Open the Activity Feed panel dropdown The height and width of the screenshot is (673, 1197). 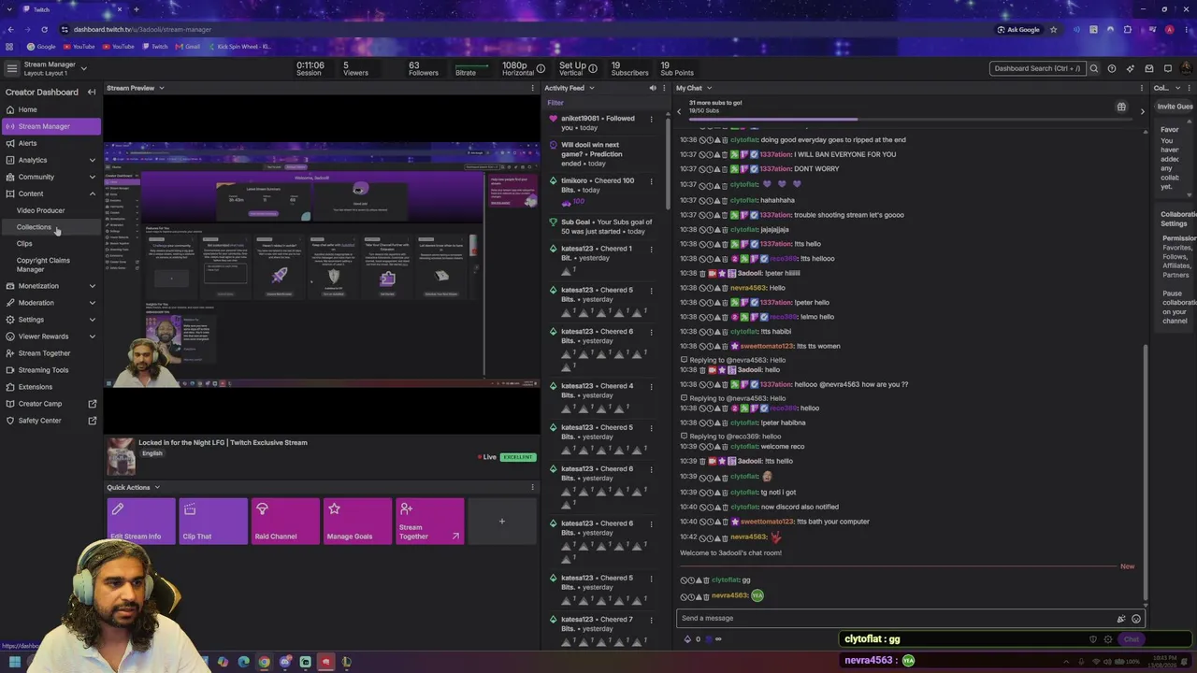[x=591, y=88]
